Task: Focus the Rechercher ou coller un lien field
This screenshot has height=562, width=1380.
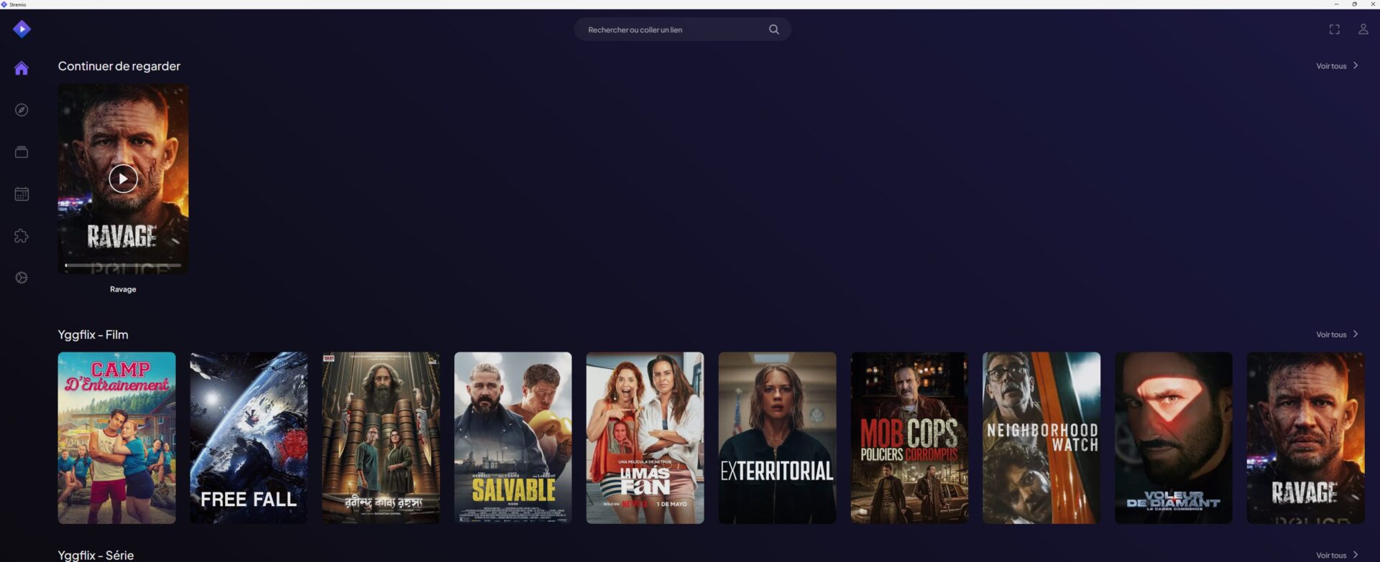Action: point(682,29)
